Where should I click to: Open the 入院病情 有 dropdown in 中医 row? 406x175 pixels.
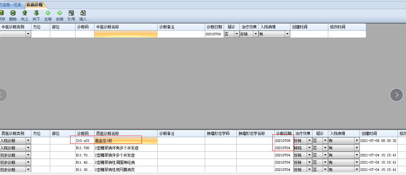(x=287, y=34)
